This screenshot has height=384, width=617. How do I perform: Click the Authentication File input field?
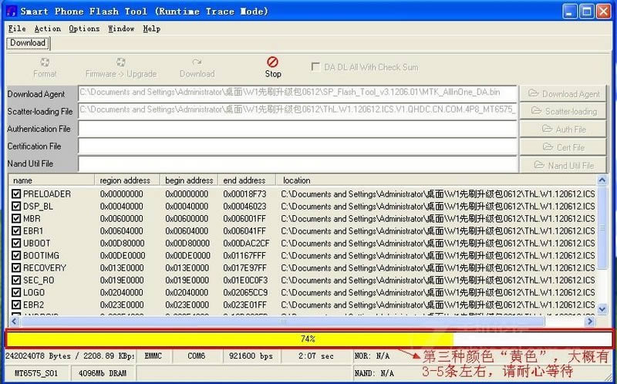pos(297,129)
